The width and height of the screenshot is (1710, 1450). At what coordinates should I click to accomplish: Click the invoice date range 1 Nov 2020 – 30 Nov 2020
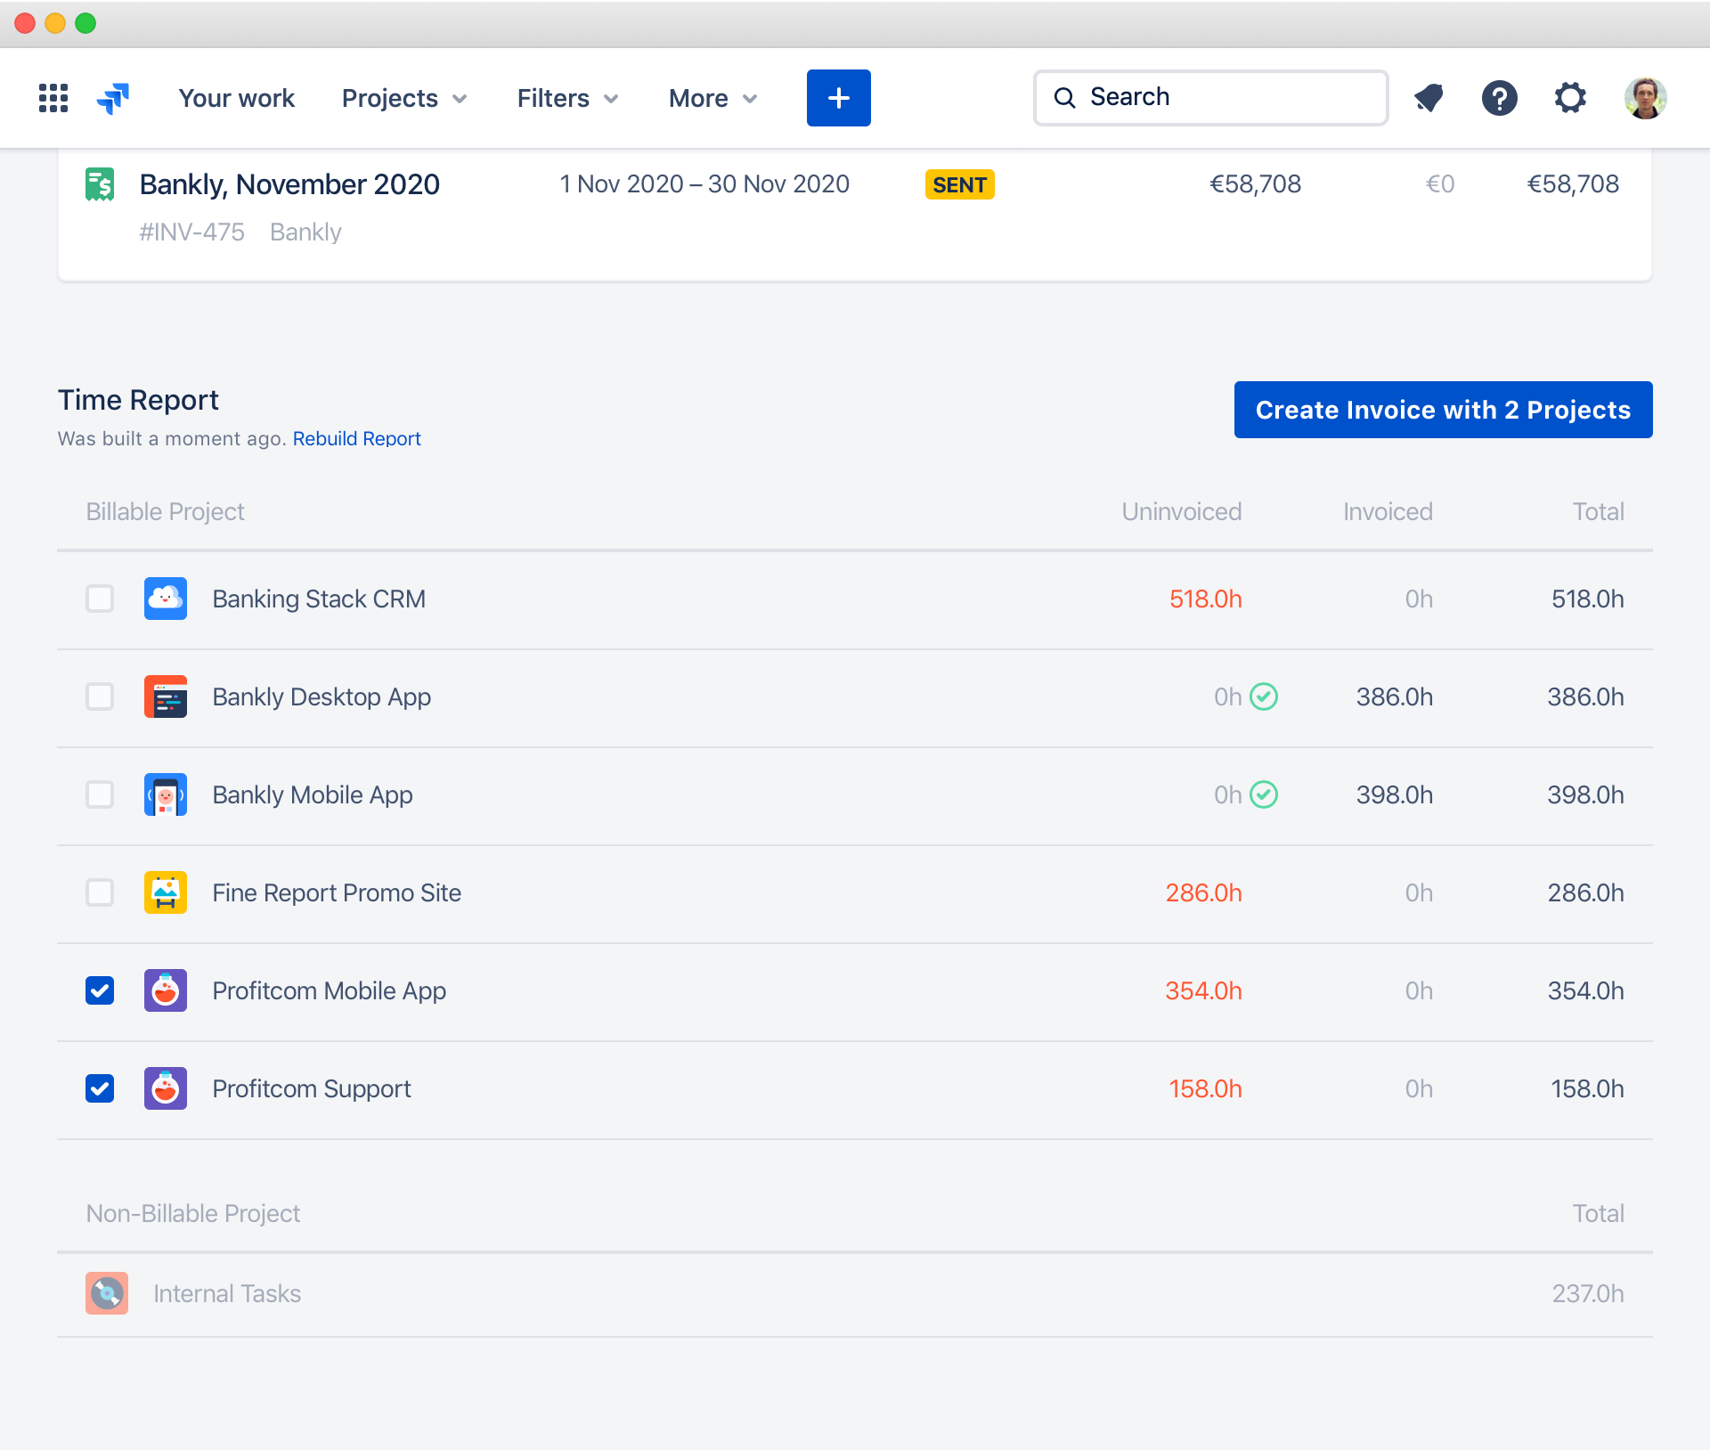pos(704,184)
